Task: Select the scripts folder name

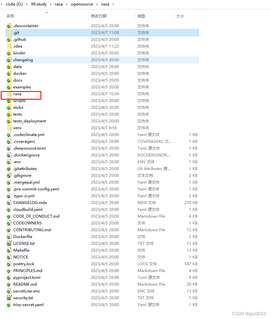Action: pyautogui.click(x=19, y=101)
